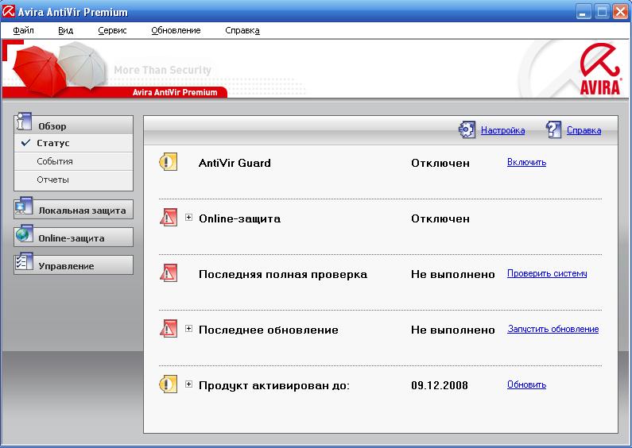Open the Online-защита sidebar section
Image resolution: width=632 pixels, height=448 pixels.
[x=73, y=238]
